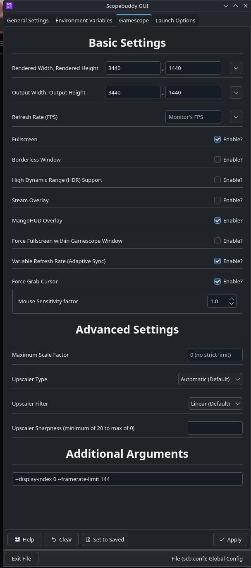
Task: Click the Scopebuddy app icon in title bar
Action: pos(9,6)
